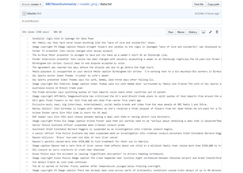Click line "Exclusive music news, big interviews"
This screenshot has width=243, height=173.
click(x=120, y=104)
